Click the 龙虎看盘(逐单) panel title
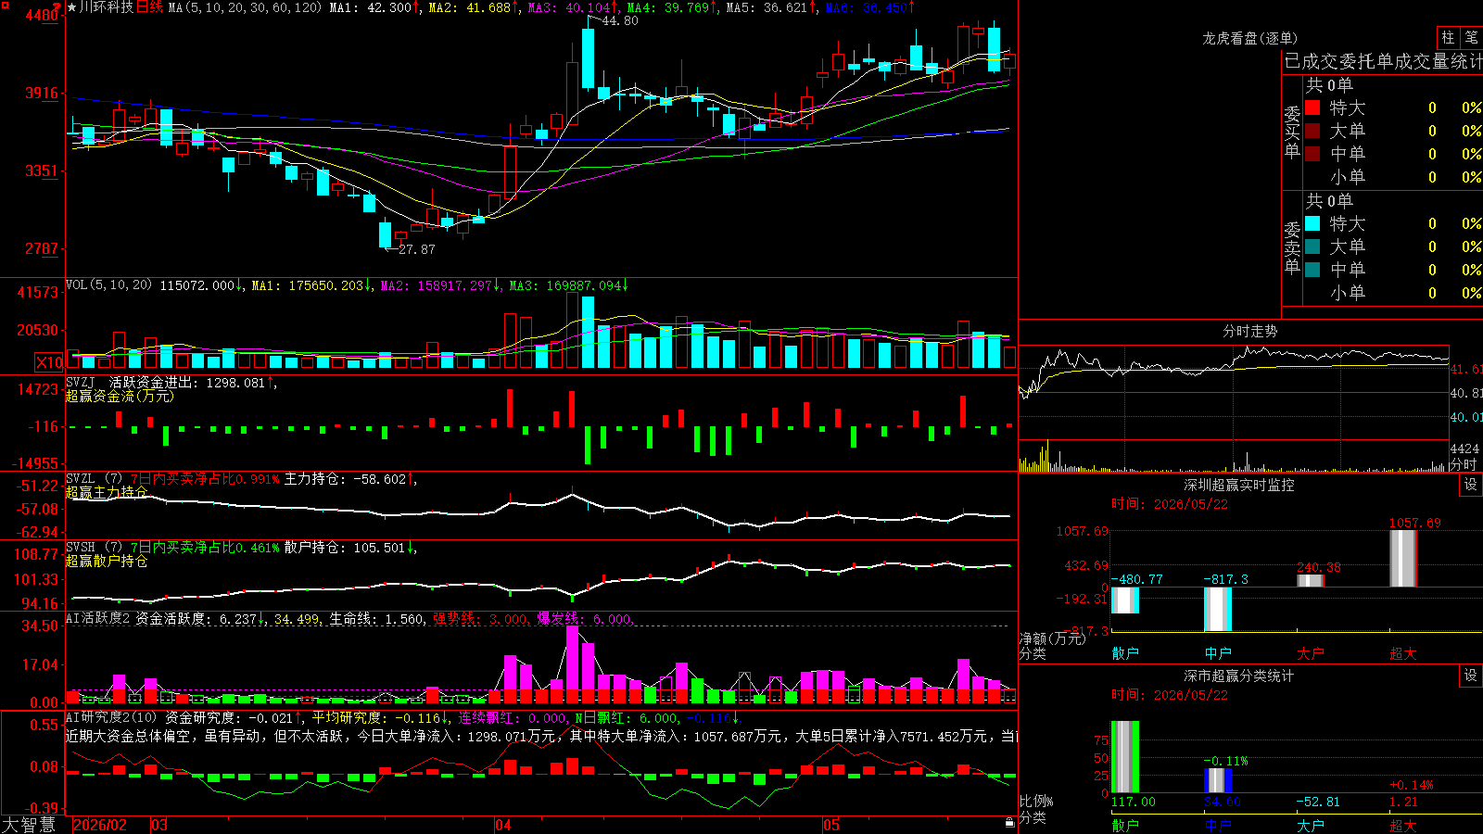This screenshot has width=1483, height=834. [x=1250, y=38]
